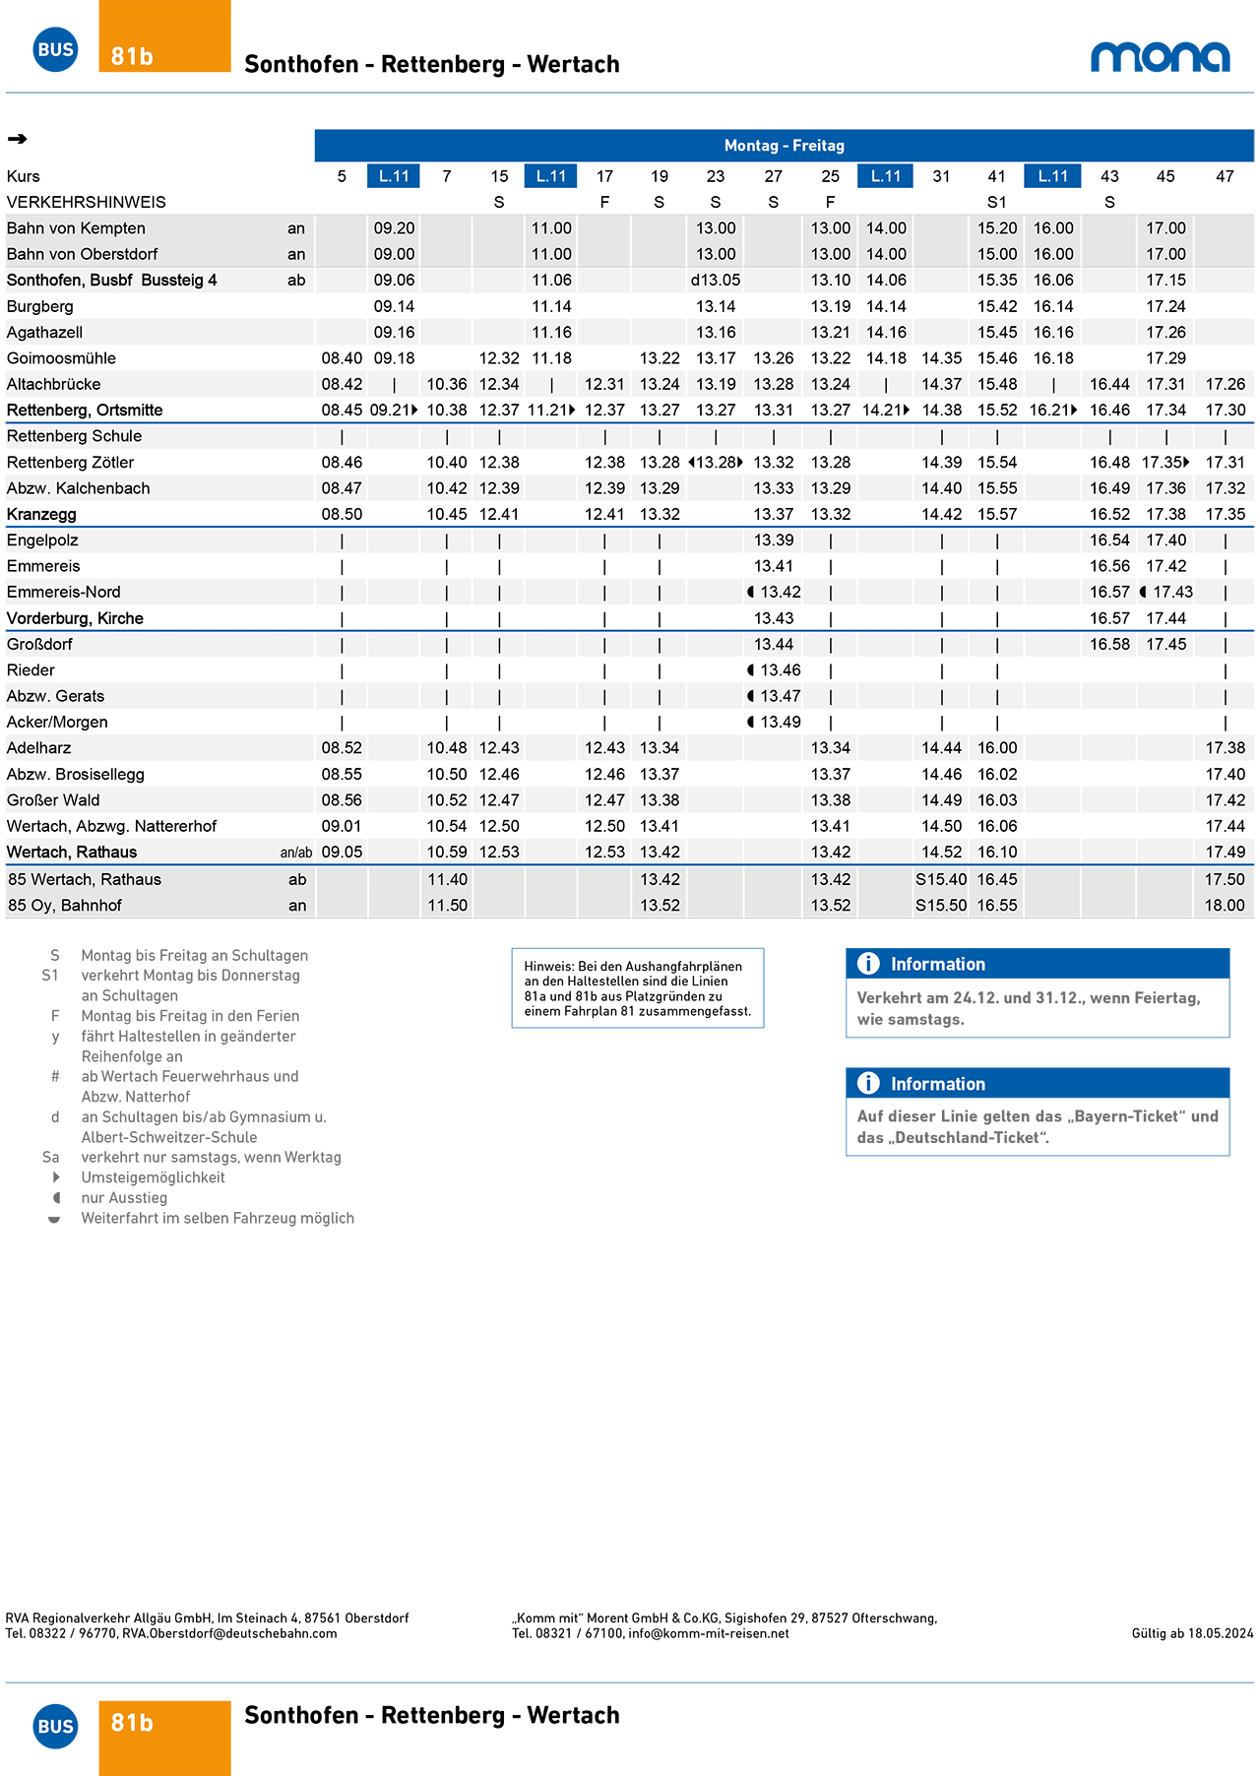Click time d13.05 at Sonthofen Busbf

click(716, 281)
